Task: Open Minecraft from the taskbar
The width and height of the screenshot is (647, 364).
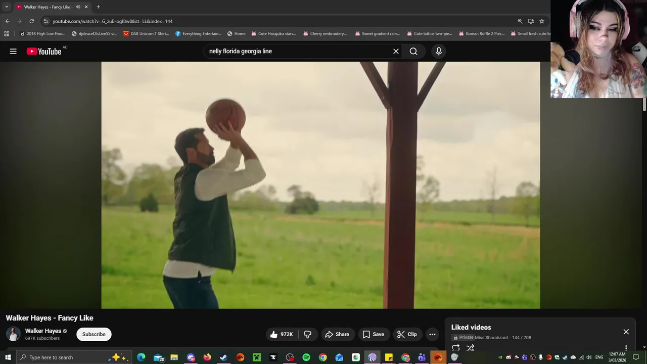Action: [257, 357]
